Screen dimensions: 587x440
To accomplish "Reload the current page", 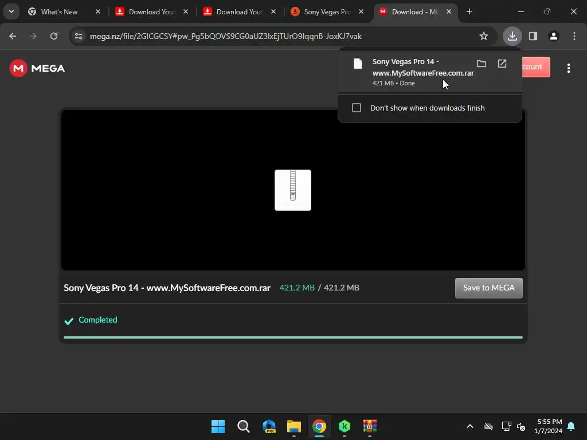I will coord(54,36).
